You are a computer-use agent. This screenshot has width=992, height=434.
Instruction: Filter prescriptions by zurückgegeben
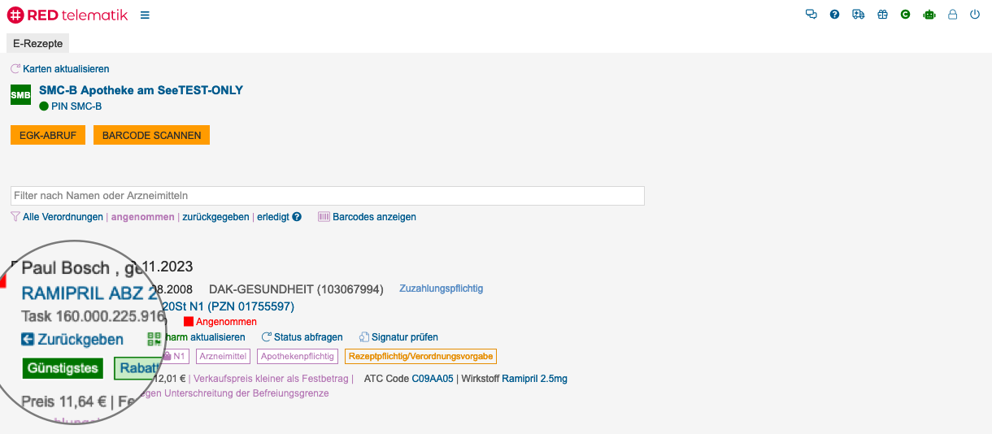[215, 217]
